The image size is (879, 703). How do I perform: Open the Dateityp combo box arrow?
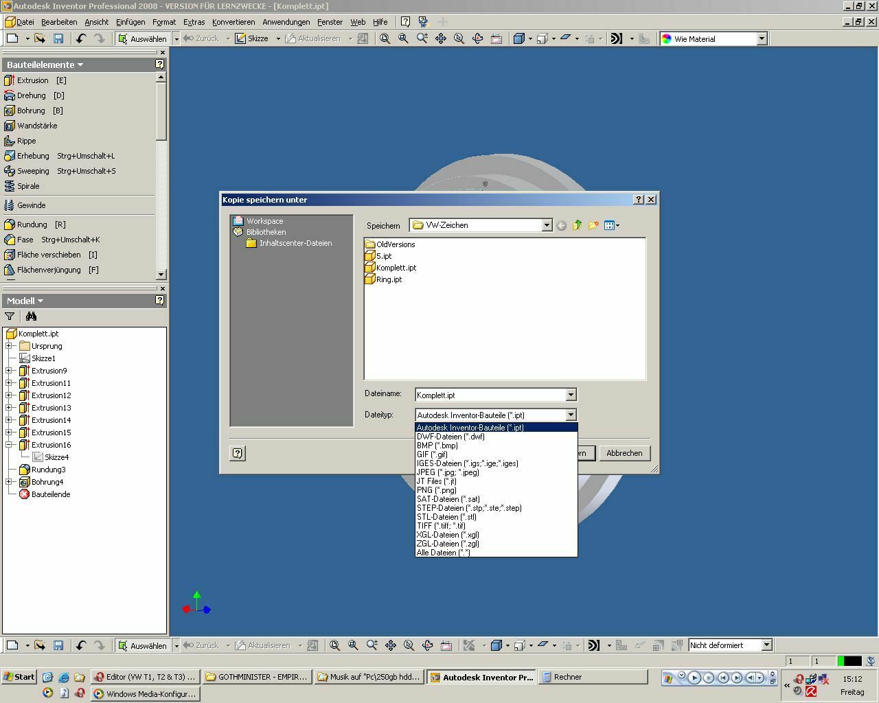point(571,415)
